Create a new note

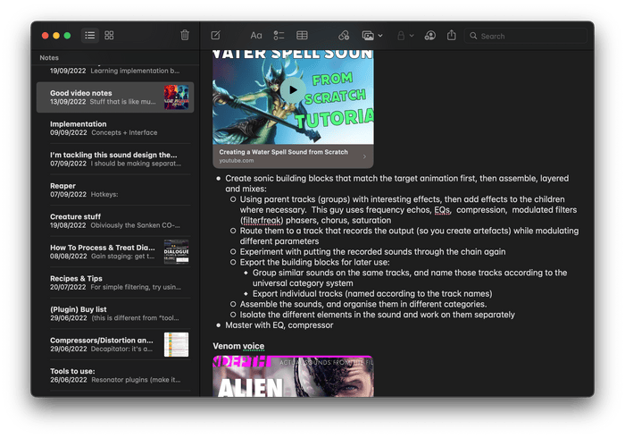click(216, 36)
